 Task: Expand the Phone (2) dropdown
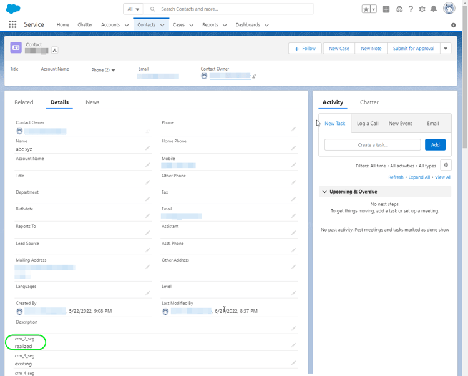click(x=113, y=70)
